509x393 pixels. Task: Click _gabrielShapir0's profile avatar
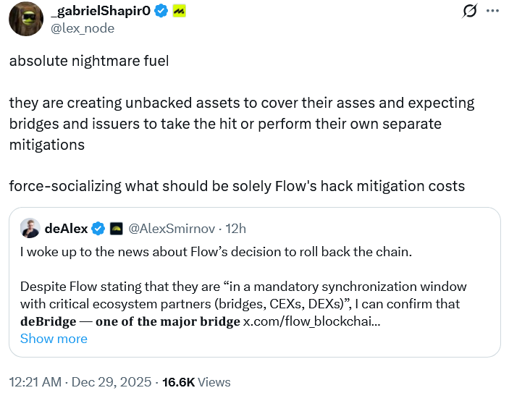tap(25, 18)
